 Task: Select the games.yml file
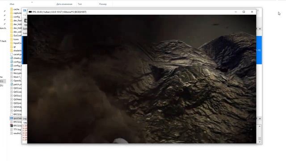[16, 69]
